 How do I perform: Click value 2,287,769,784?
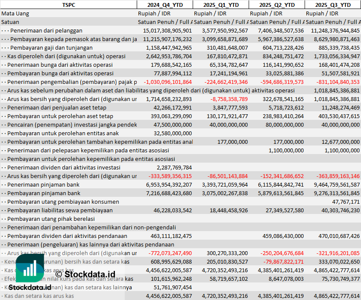tap(174, 168)
